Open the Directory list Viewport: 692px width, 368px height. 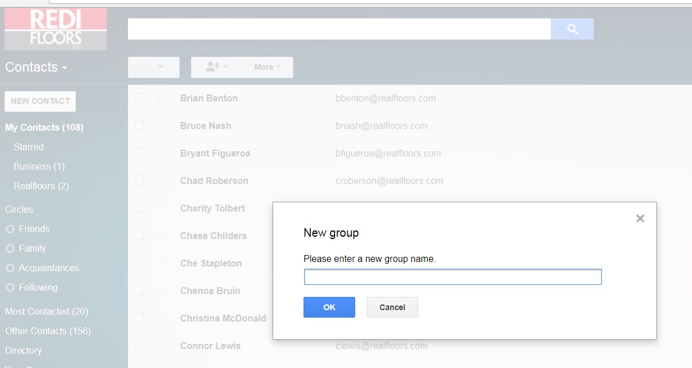[x=24, y=350]
